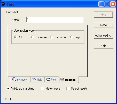
Task: Select the Inclusive radio button
Action: [x=33, y=37]
